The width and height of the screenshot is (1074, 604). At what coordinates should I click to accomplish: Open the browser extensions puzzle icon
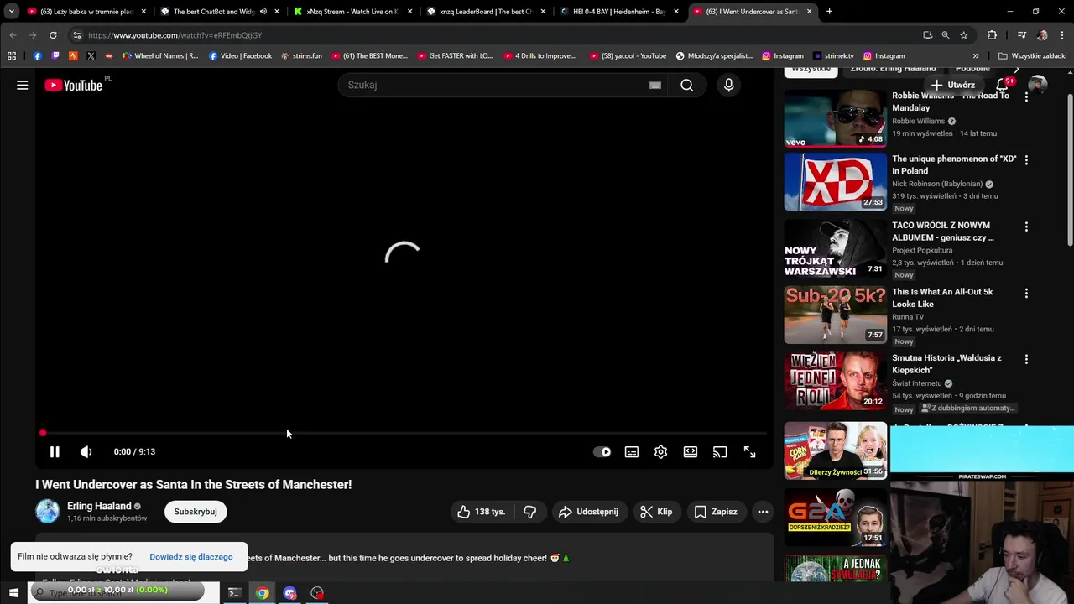(992, 35)
